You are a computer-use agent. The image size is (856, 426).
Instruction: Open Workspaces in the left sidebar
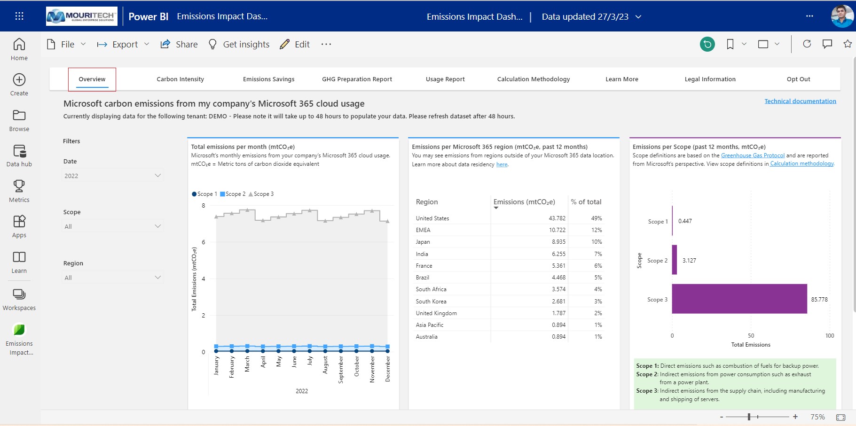[19, 299]
